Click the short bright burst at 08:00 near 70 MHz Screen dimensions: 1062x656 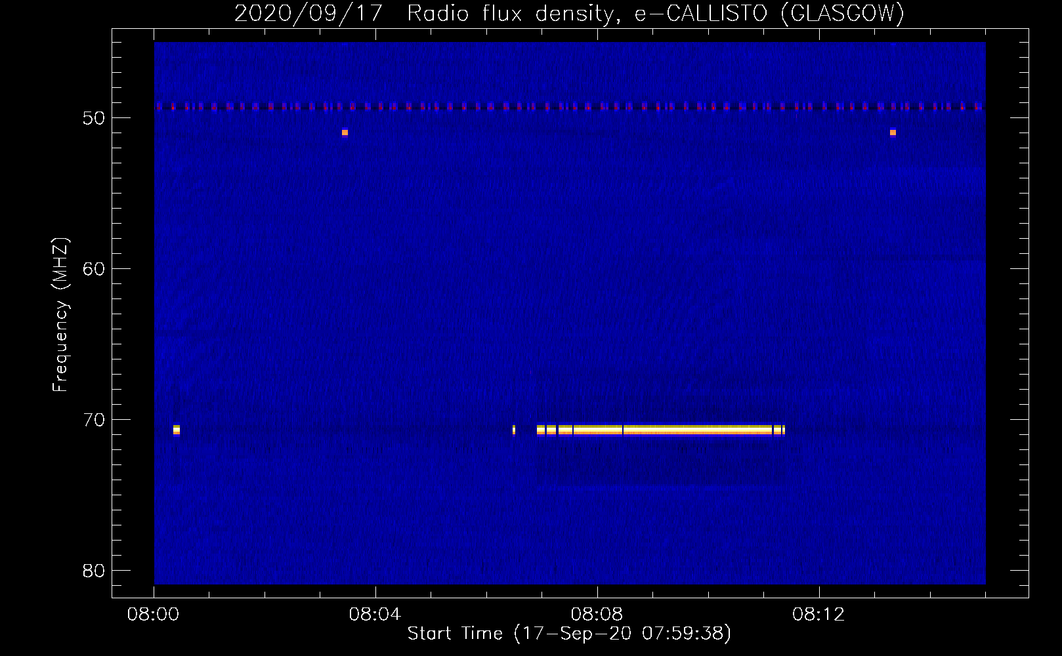177,430
